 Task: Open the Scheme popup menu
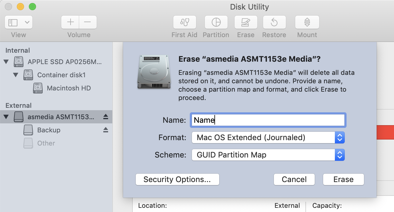(x=268, y=155)
